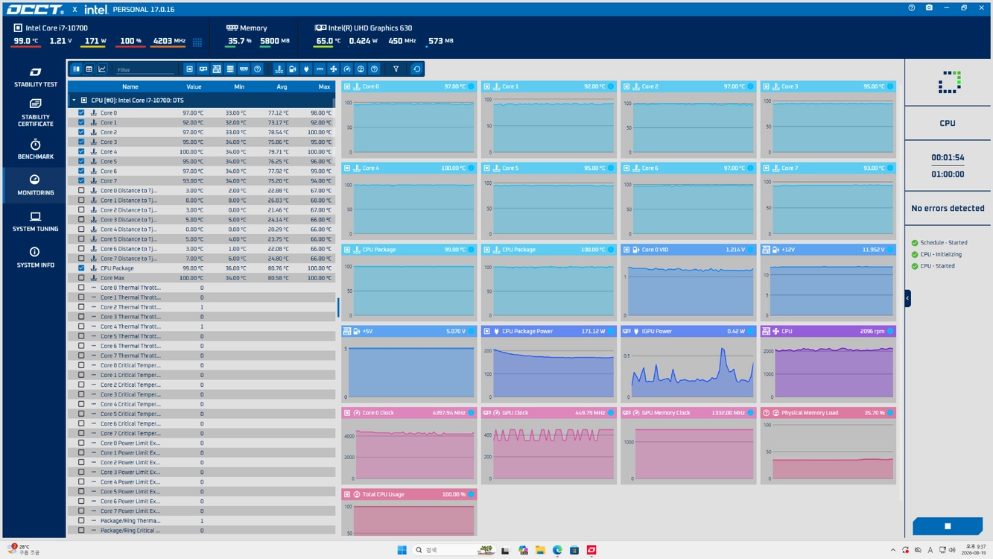Switch to graph-only view

pos(102,69)
